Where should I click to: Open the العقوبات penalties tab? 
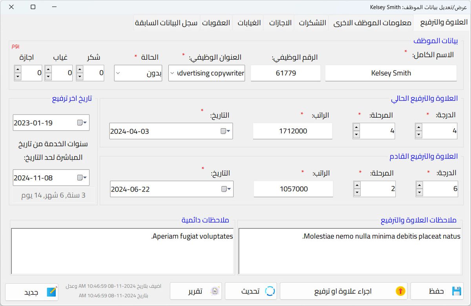216,23
